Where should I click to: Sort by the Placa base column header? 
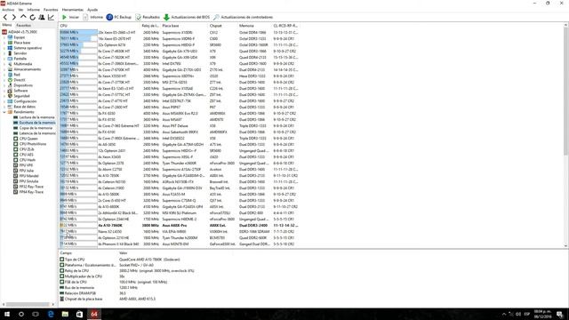[185, 26]
